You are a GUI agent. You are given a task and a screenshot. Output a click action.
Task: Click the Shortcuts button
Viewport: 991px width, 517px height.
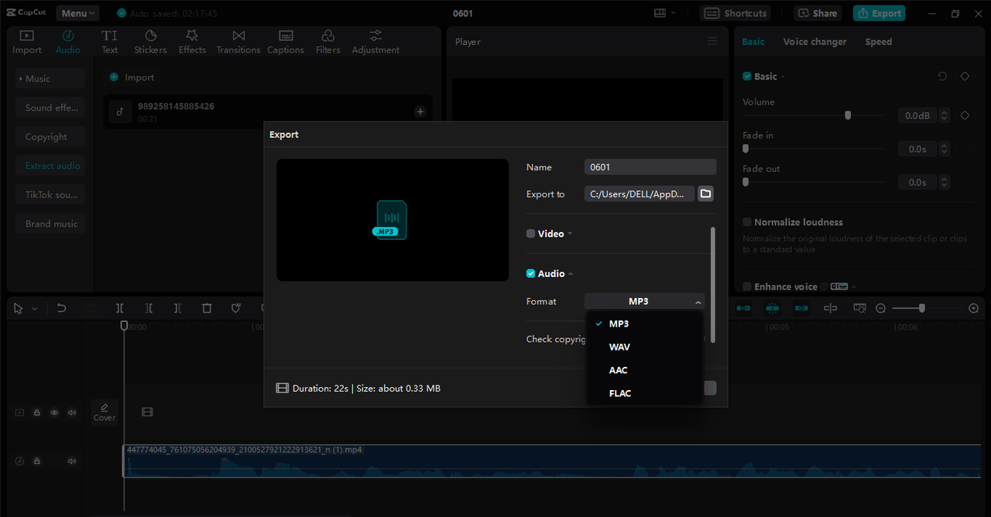pyautogui.click(x=734, y=13)
